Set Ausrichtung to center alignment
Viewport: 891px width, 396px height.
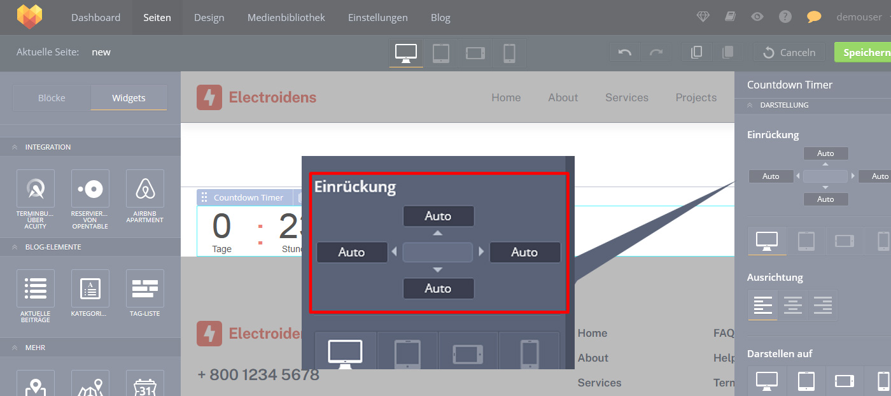(793, 306)
